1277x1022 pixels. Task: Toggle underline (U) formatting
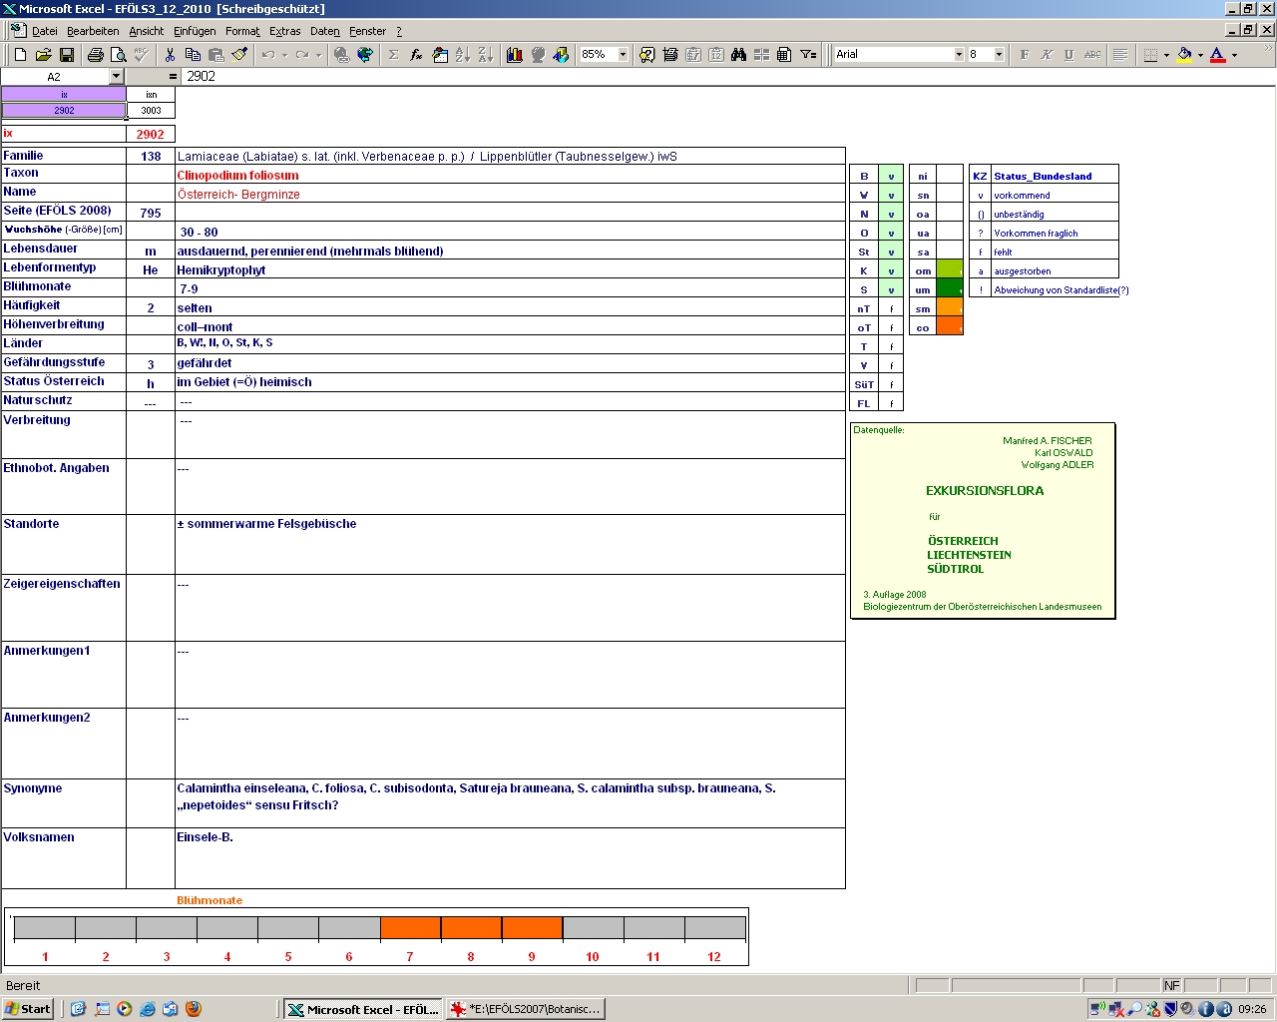point(1069,55)
